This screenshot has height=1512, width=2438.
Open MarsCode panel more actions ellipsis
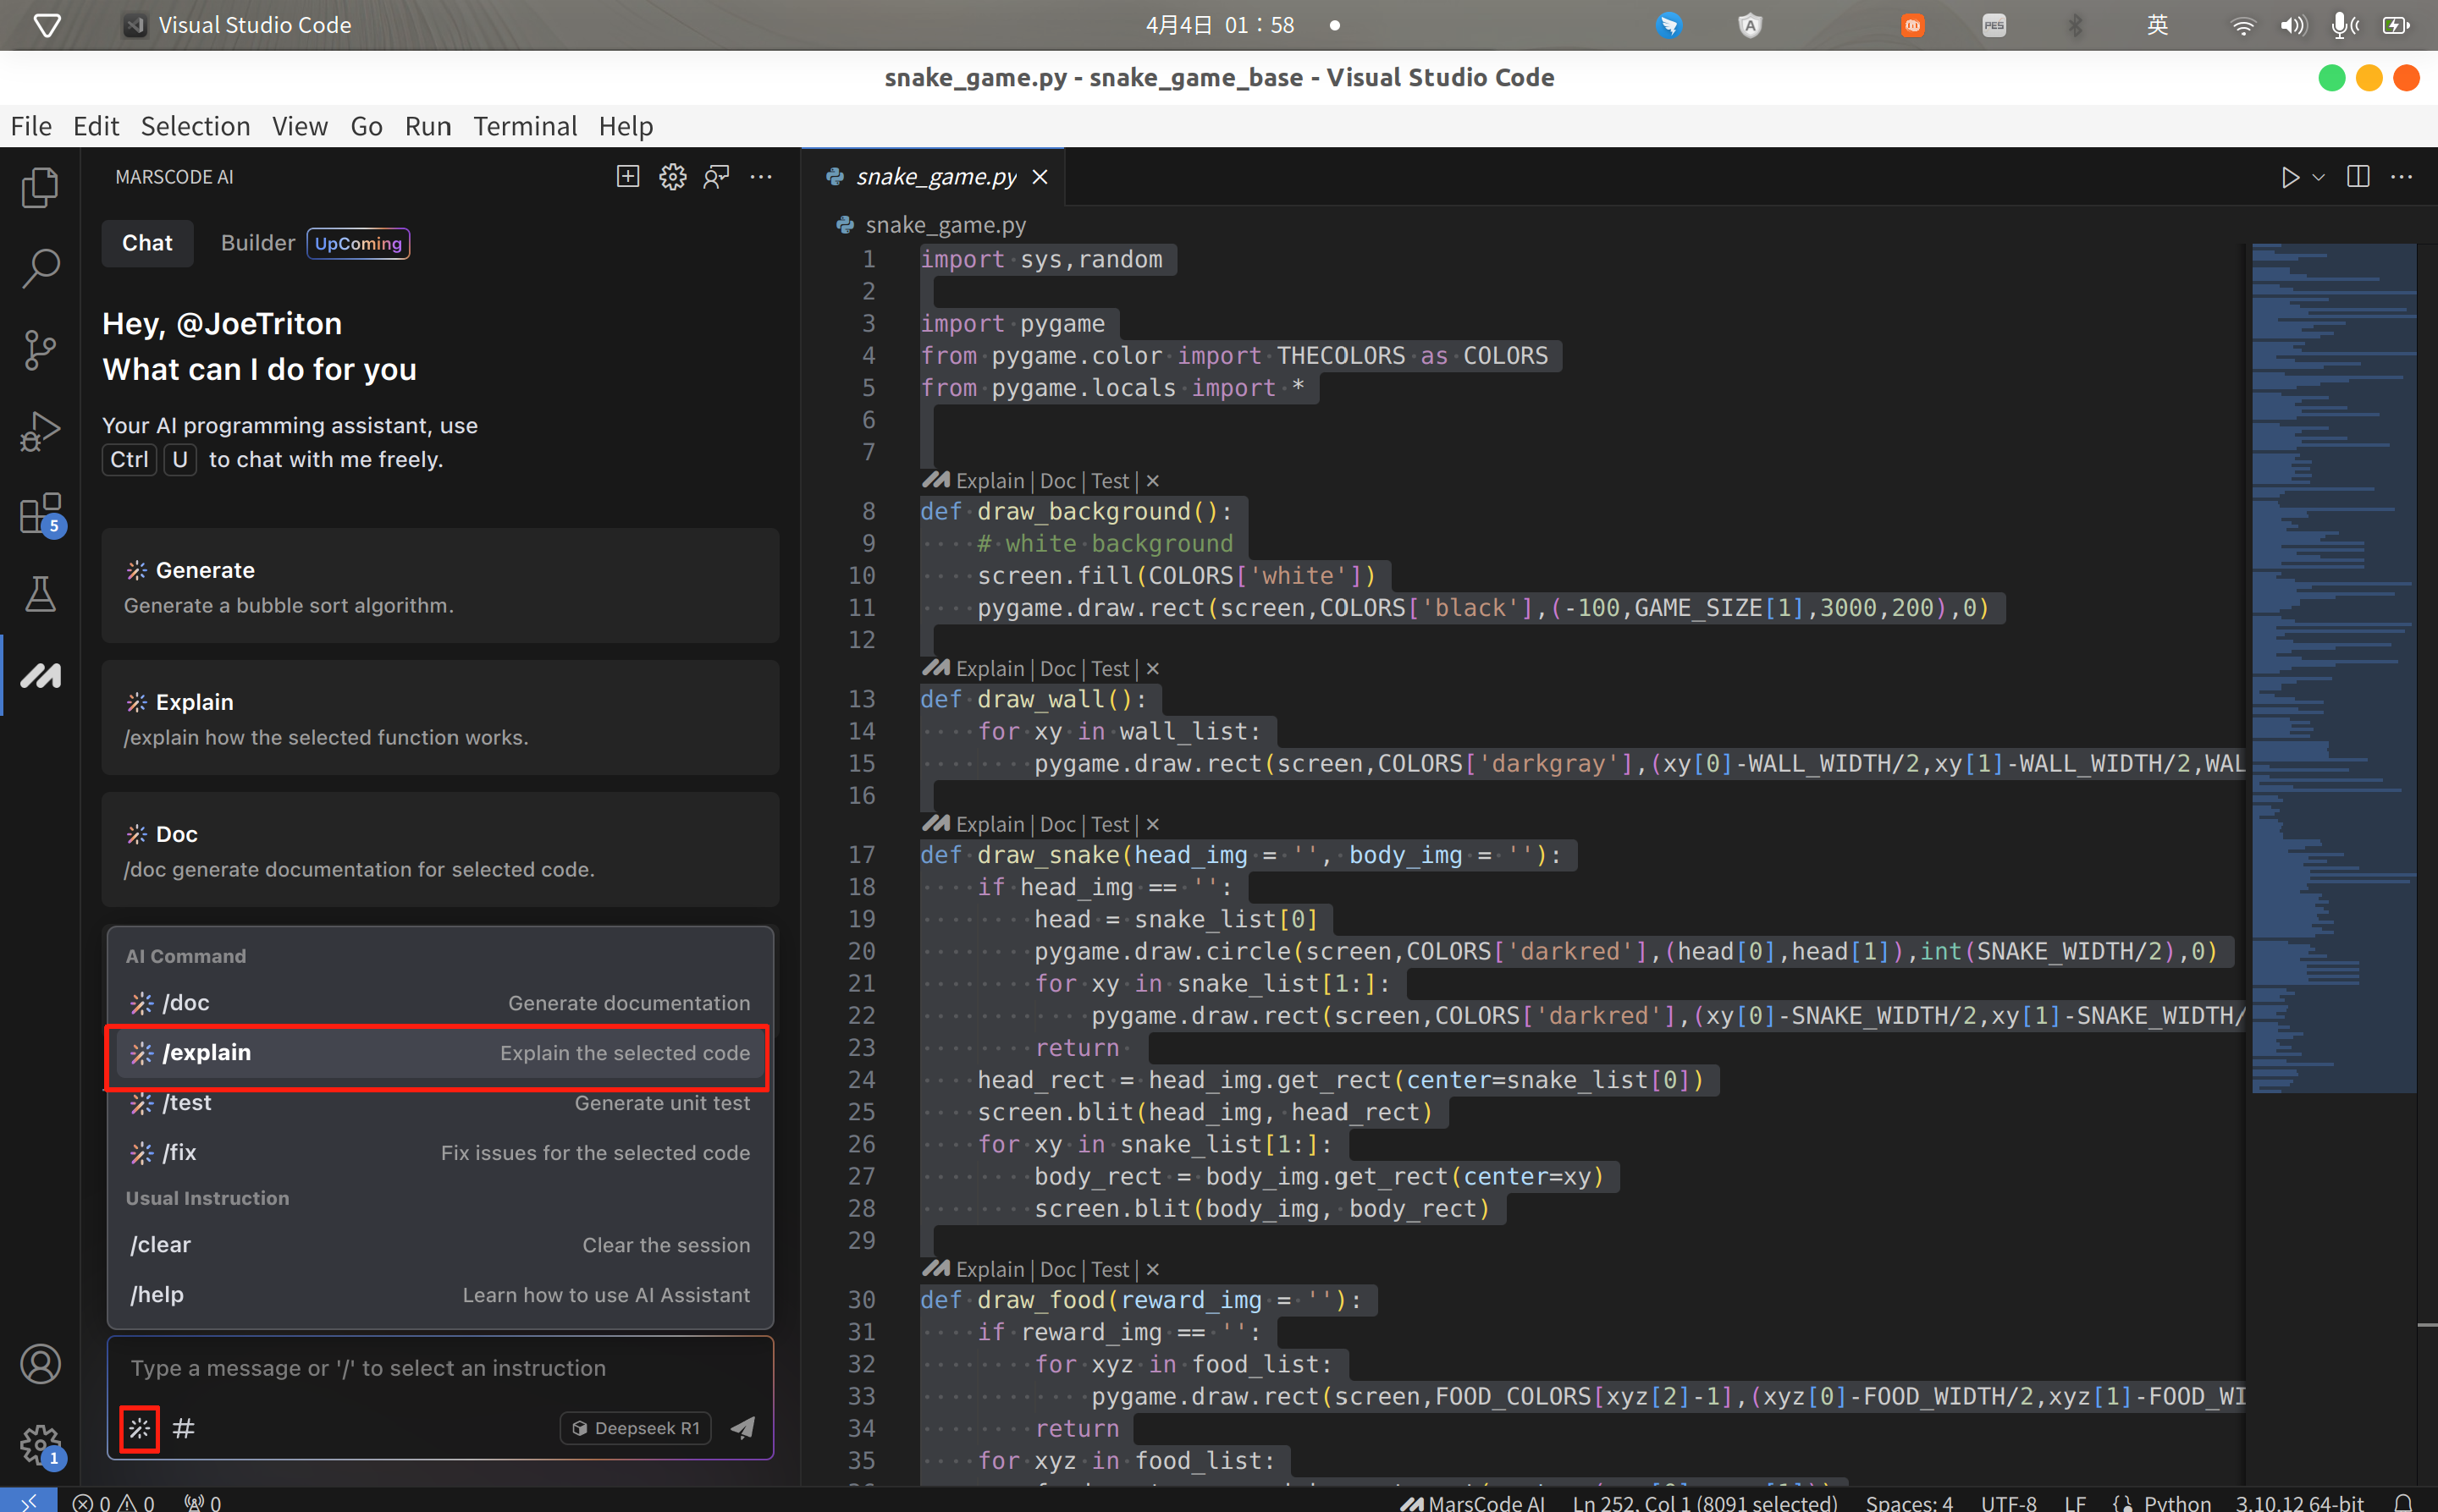click(761, 177)
